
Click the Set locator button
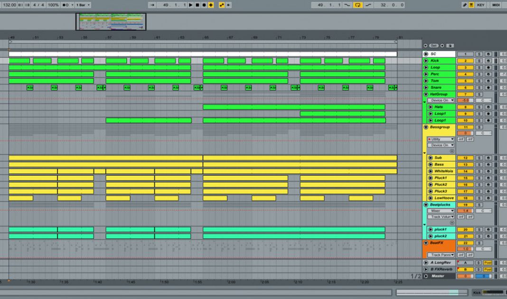[433, 46]
